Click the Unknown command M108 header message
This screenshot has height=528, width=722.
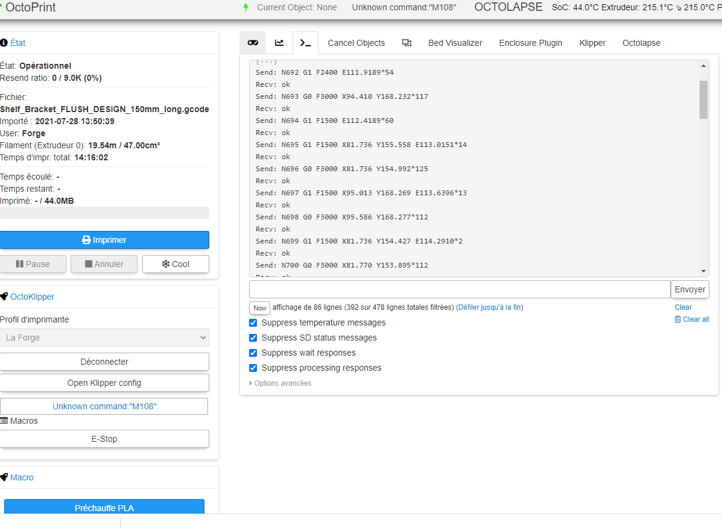tap(404, 7)
